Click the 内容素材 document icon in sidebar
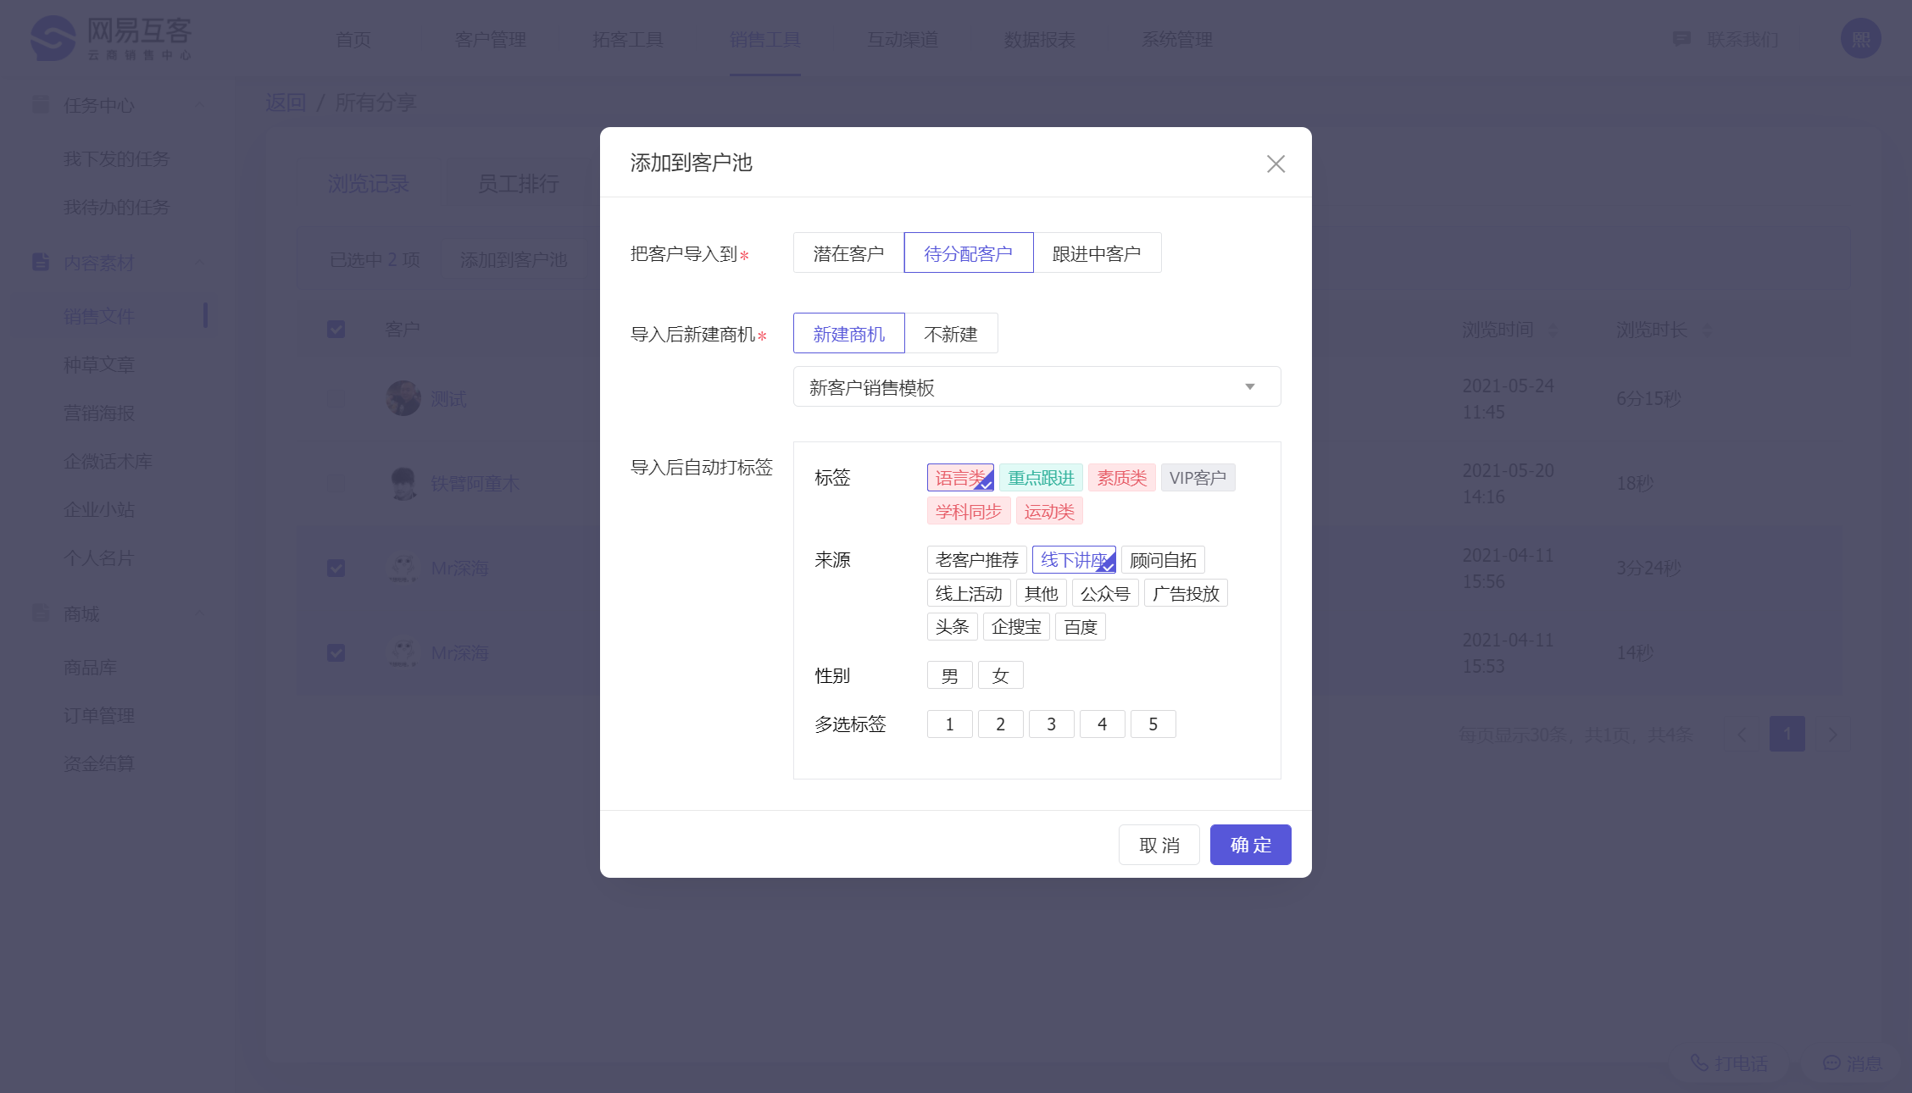 pos(40,263)
